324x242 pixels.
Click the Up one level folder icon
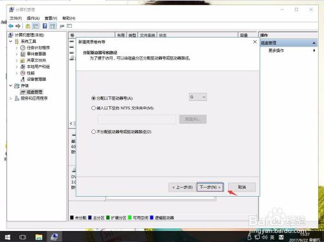point(28,26)
